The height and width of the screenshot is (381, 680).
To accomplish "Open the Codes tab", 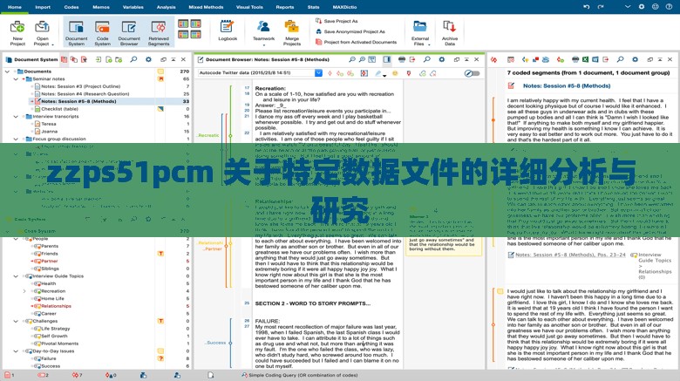I will [71, 7].
